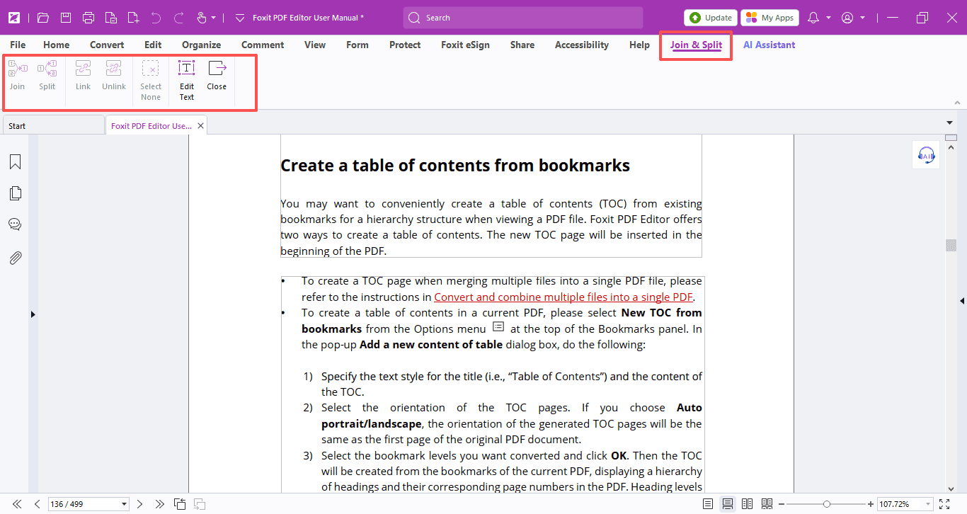Open the Organize ribbon tab
Viewport: 967px width, 514px height.
[202, 45]
